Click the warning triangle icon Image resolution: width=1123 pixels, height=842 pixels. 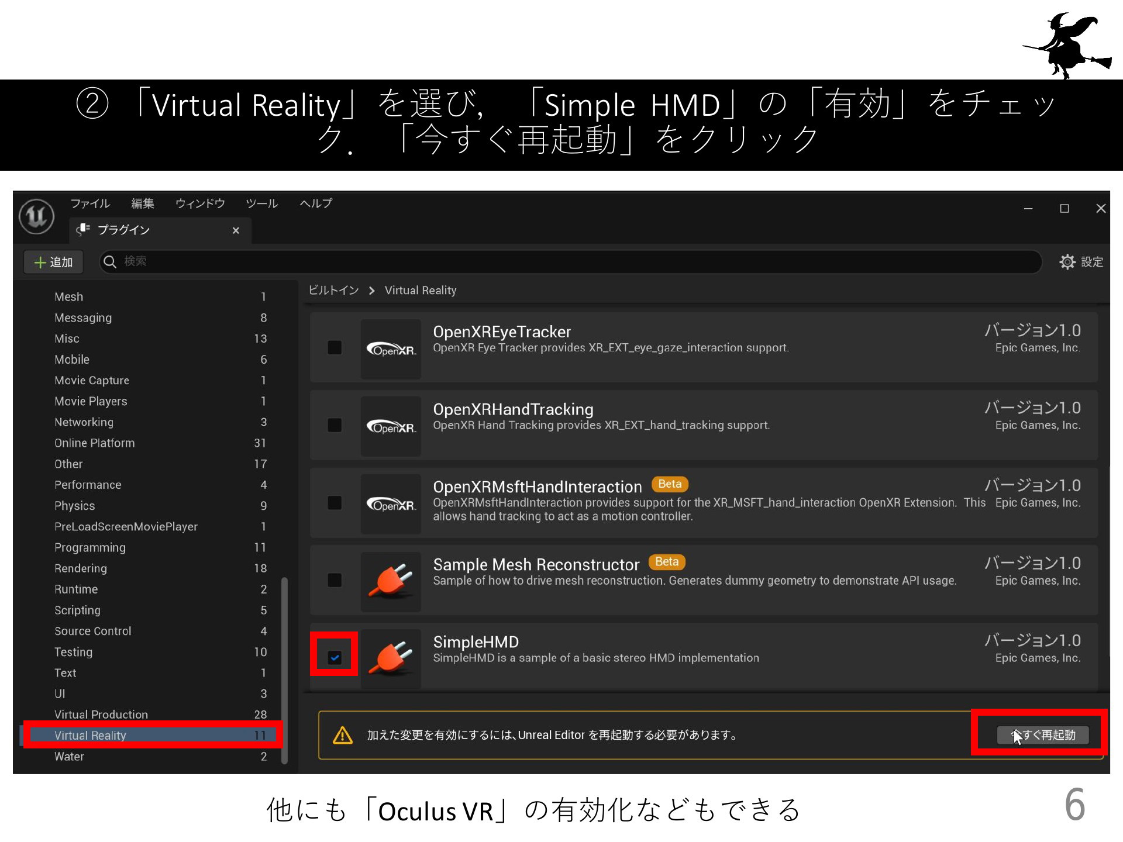click(x=342, y=735)
